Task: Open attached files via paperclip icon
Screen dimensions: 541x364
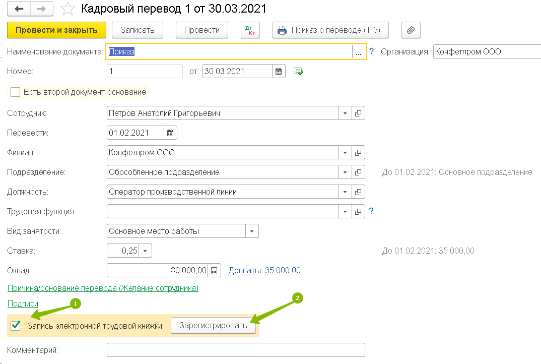Action: (x=411, y=30)
